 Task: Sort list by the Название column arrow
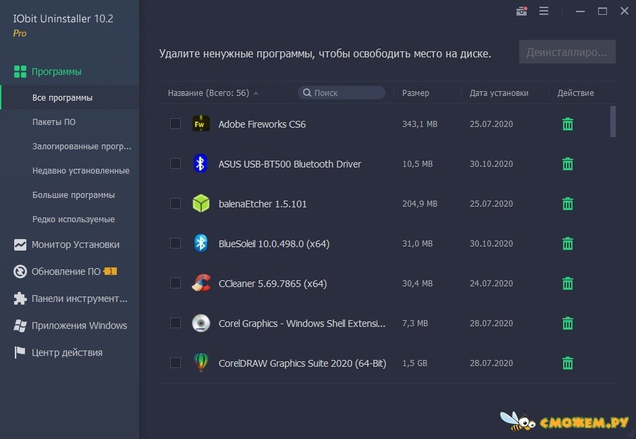(256, 93)
